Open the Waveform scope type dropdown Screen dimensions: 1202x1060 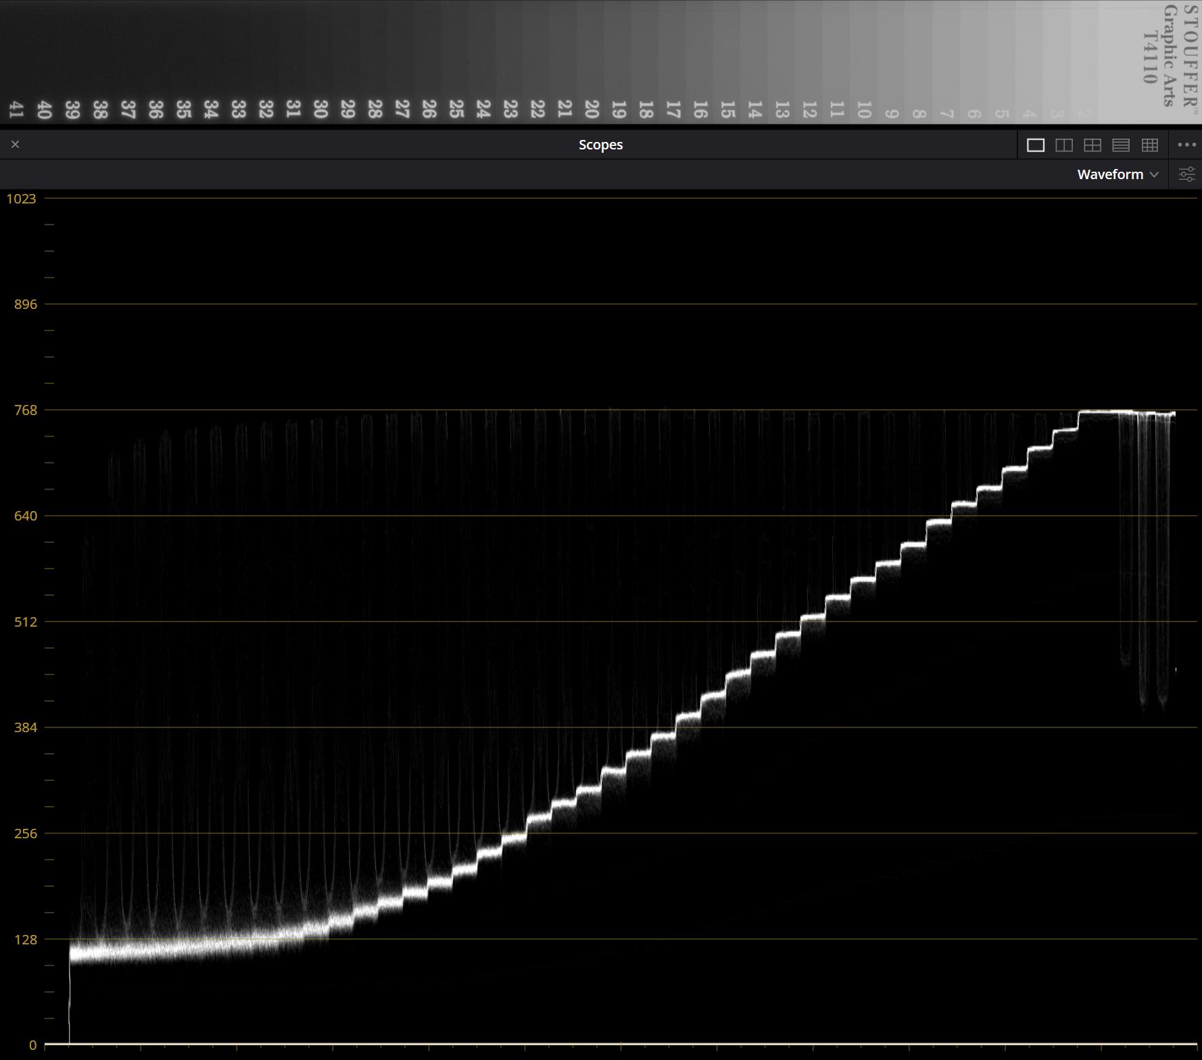click(1117, 174)
